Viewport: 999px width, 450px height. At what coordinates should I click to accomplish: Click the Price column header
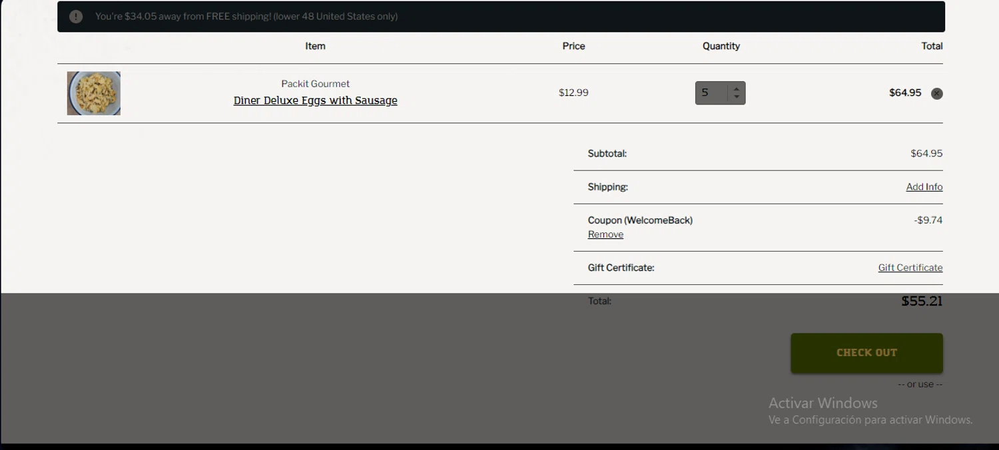(x=573, y=46)
